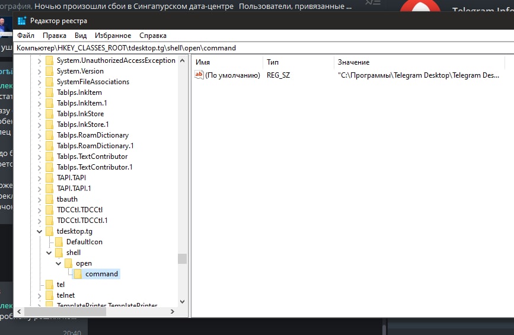Screen dimensions: 514x335
Task: Expand TabIps.InkItem chevron
Action: point(39,93)
